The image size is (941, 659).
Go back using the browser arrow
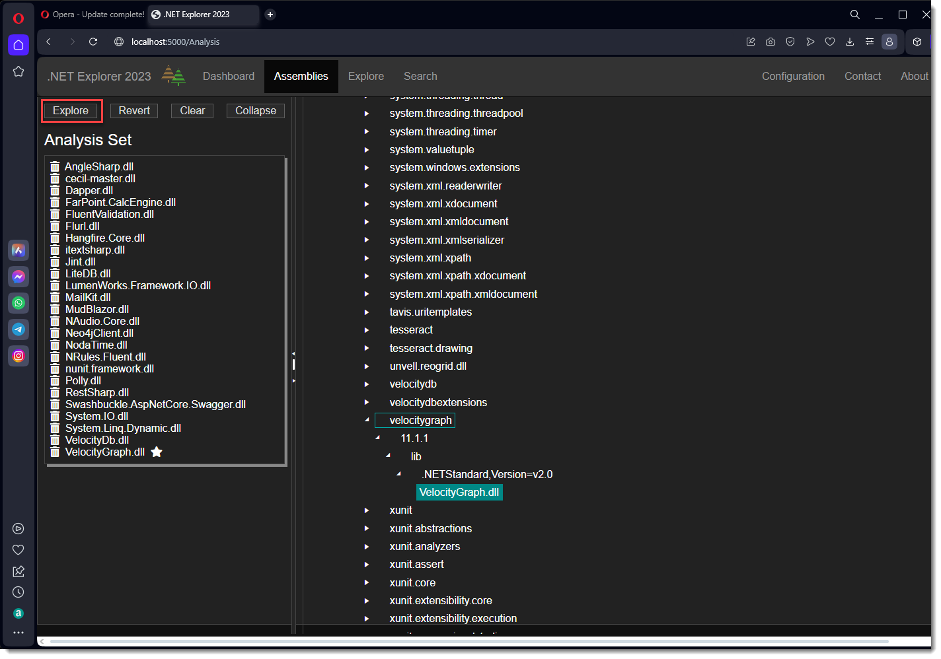click(x=48, y=42)
